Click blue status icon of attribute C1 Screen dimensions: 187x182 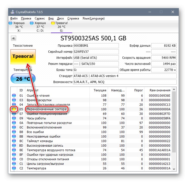(14, 164)
